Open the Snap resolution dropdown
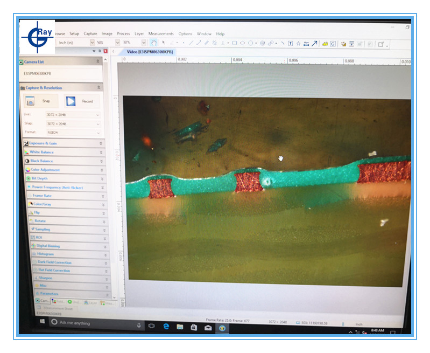This screenshot has height=353, width=430. point(73,124)
